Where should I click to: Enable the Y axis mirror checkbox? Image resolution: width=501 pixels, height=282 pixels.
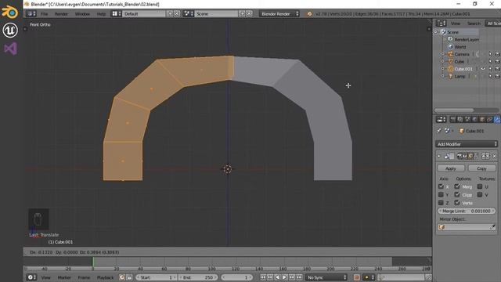pos(441,195)
